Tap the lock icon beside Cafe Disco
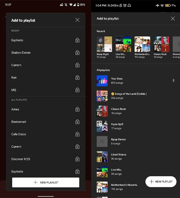180x198 pixels. coord(77,134)
